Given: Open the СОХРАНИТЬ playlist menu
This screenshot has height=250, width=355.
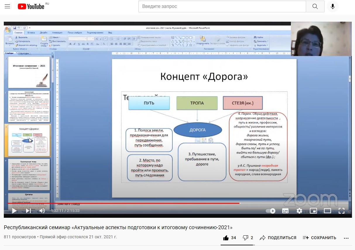Looking at the screenshot, I should point(319,238).
